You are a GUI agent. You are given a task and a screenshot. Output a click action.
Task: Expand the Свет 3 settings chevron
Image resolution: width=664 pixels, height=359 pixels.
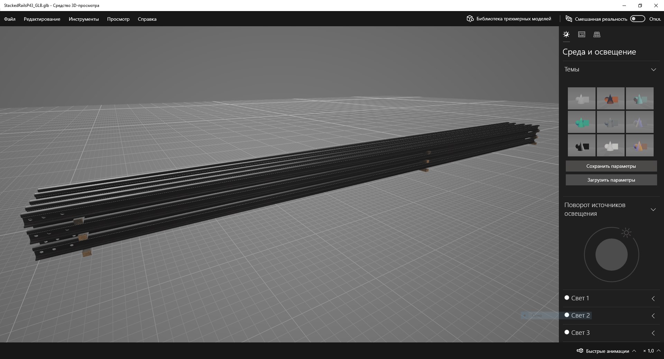coord(653,333)
